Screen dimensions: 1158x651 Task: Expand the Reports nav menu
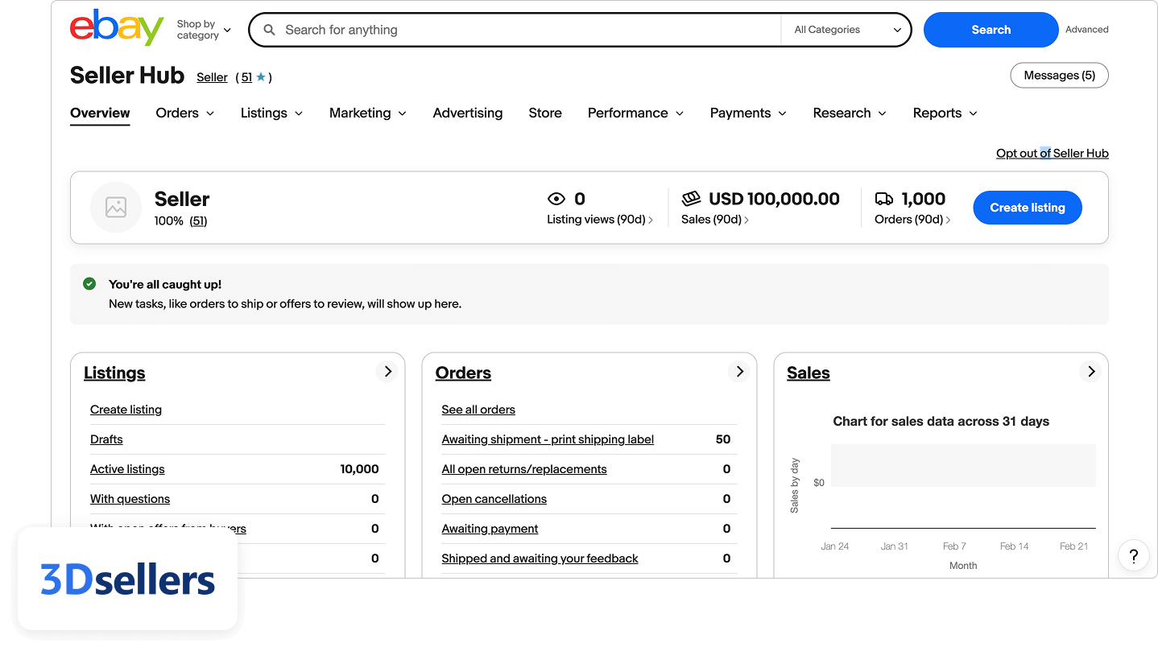click(x=945, y=113)
